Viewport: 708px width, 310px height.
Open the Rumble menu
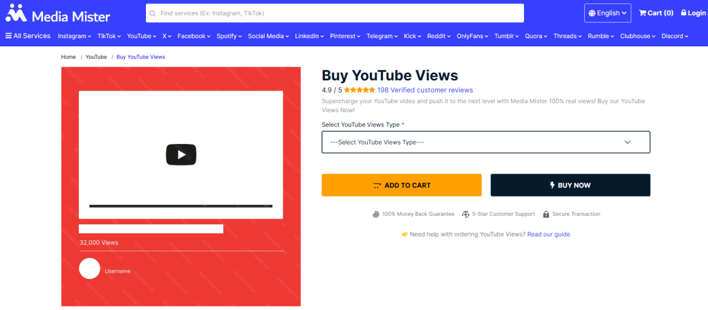coord(601,36)
